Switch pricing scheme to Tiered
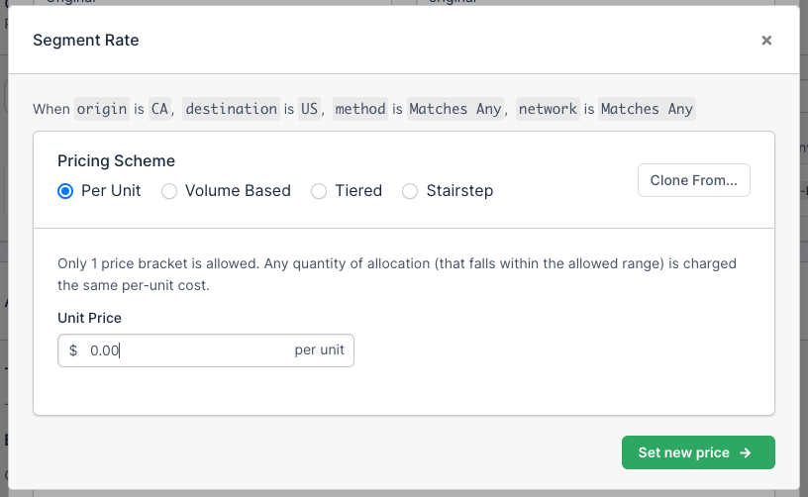Image resolution: width=808 pixels, height=497 pixels. click(x=319, y=191)
